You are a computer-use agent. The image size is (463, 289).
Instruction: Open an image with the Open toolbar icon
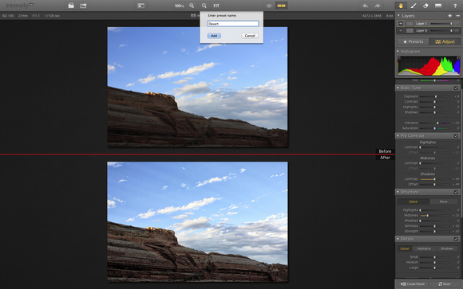pyautogui.click(x=71, y=6)
